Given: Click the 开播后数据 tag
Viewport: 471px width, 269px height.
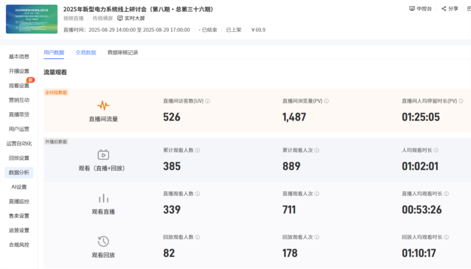Looking at the screenshot, I should tap(56, 142).
